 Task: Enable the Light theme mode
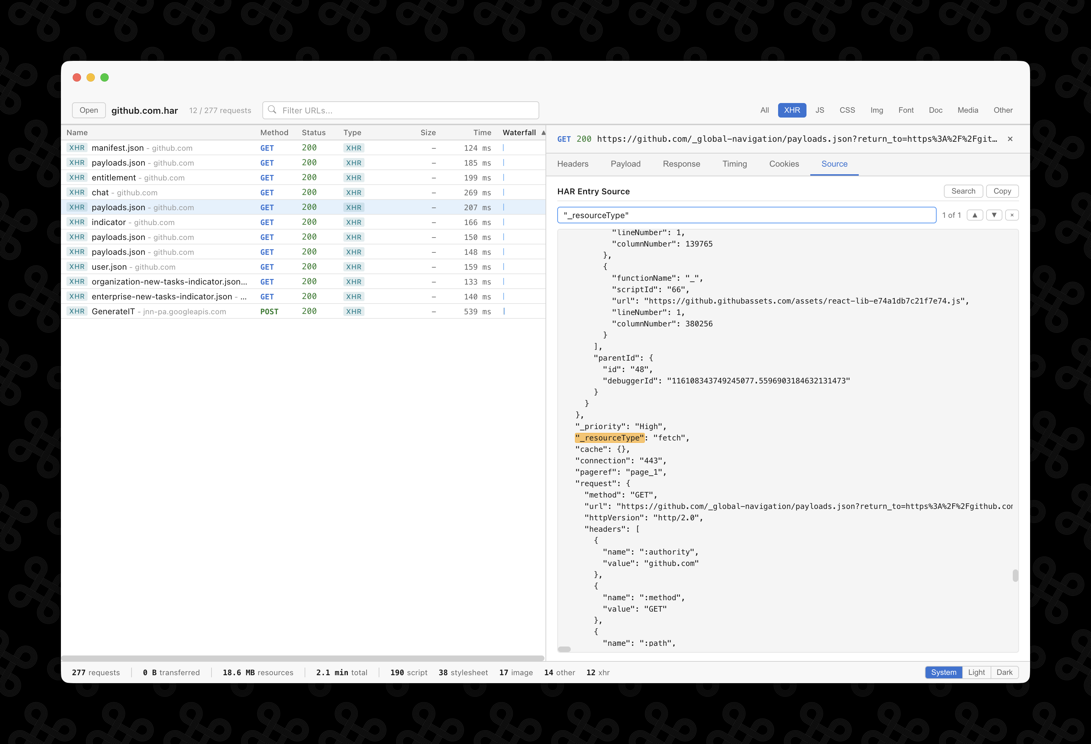pos(976,672)
